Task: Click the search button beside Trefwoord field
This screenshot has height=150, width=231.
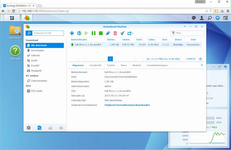Action: pos(29,33)
